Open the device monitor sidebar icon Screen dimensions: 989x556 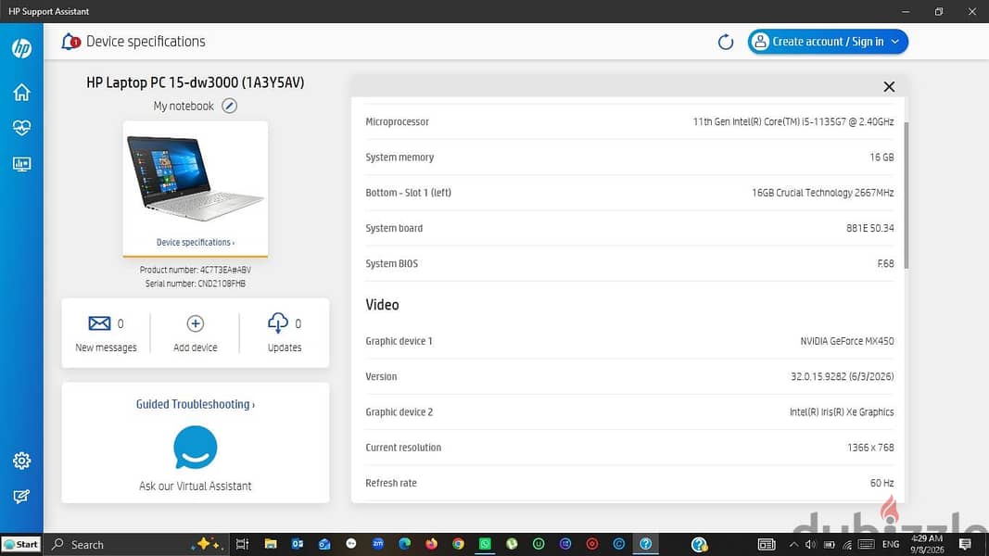[x=21, y=164]
